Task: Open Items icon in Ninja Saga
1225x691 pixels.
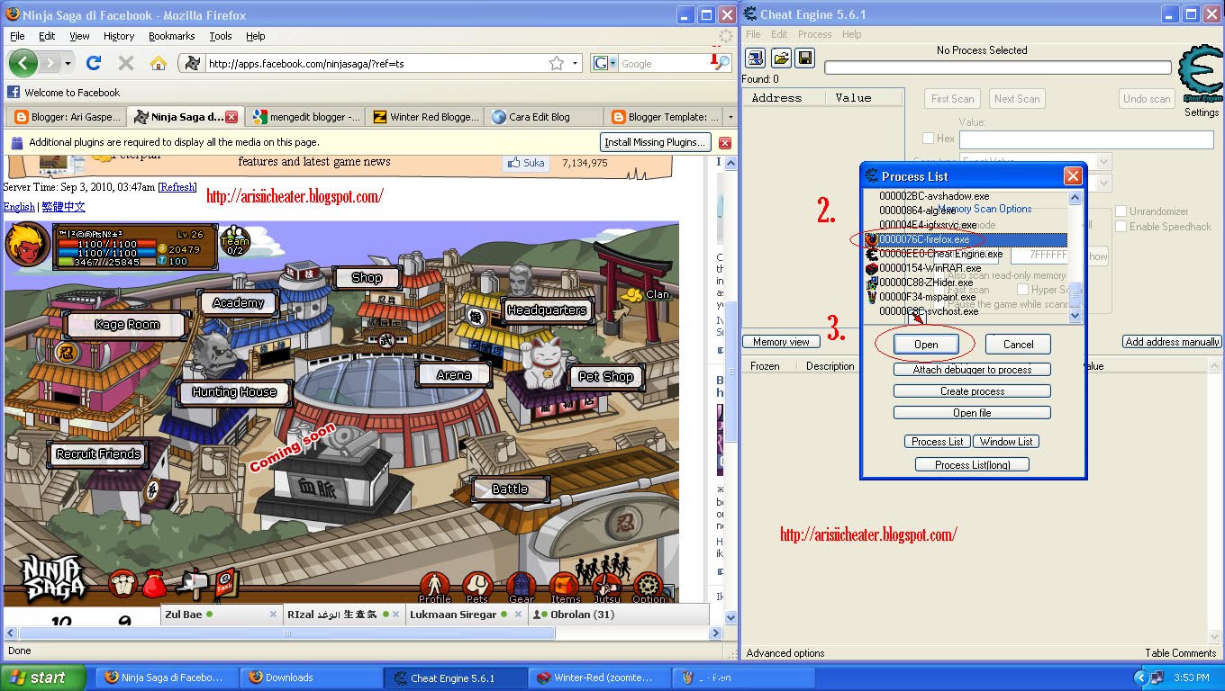Action: (566, 588)
